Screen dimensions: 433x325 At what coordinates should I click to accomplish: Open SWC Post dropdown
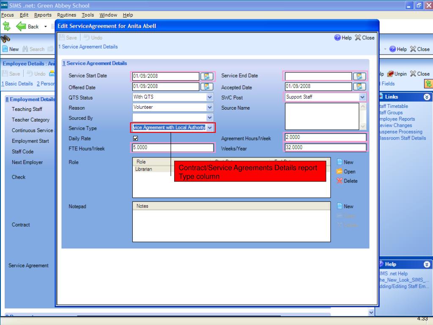362,97
